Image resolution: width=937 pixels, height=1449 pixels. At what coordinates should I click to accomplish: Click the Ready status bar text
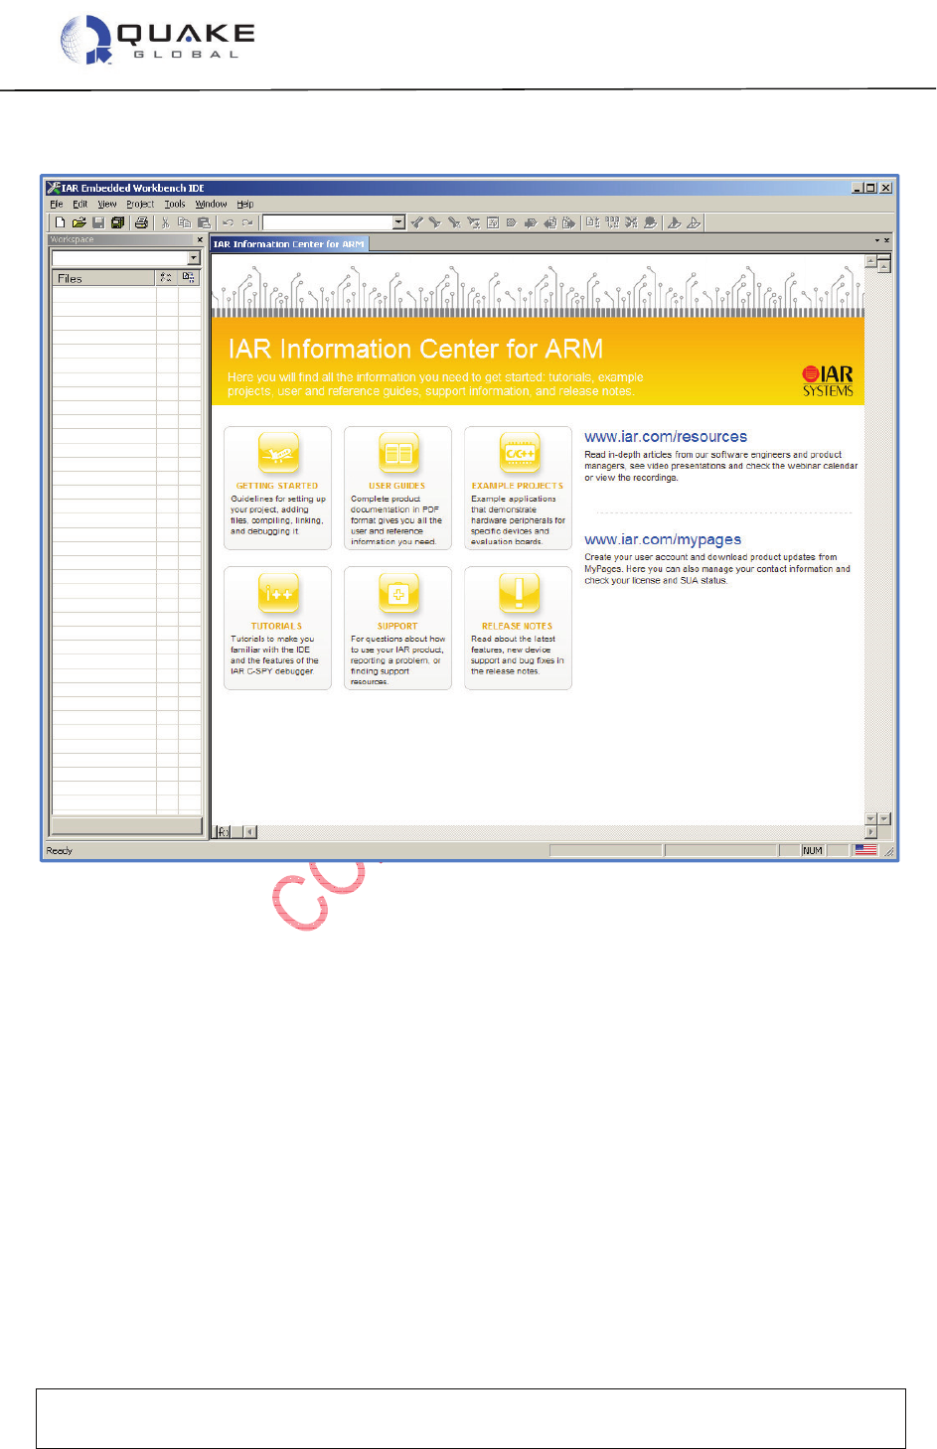[60, 850]
